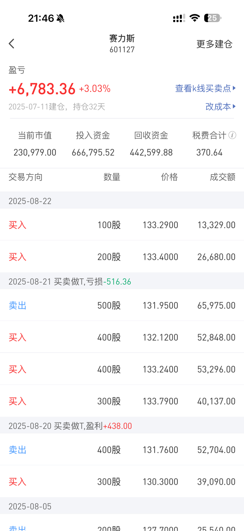Tap the battery indicator showing 25
Image resolution: width=244 pixels, height=531 pixels.
(x=213, y=18)
